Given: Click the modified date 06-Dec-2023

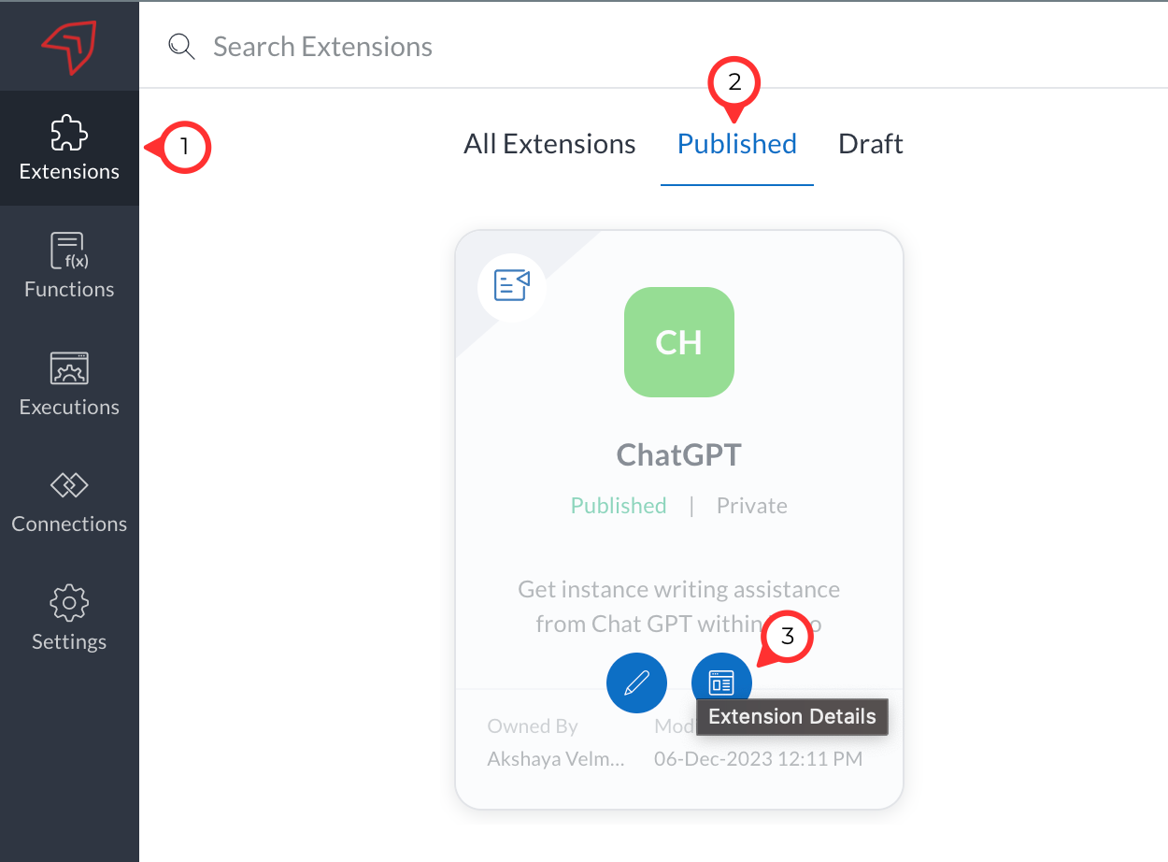Looking at the screenshot, I should pyautogui.click(x=758, y=759).
